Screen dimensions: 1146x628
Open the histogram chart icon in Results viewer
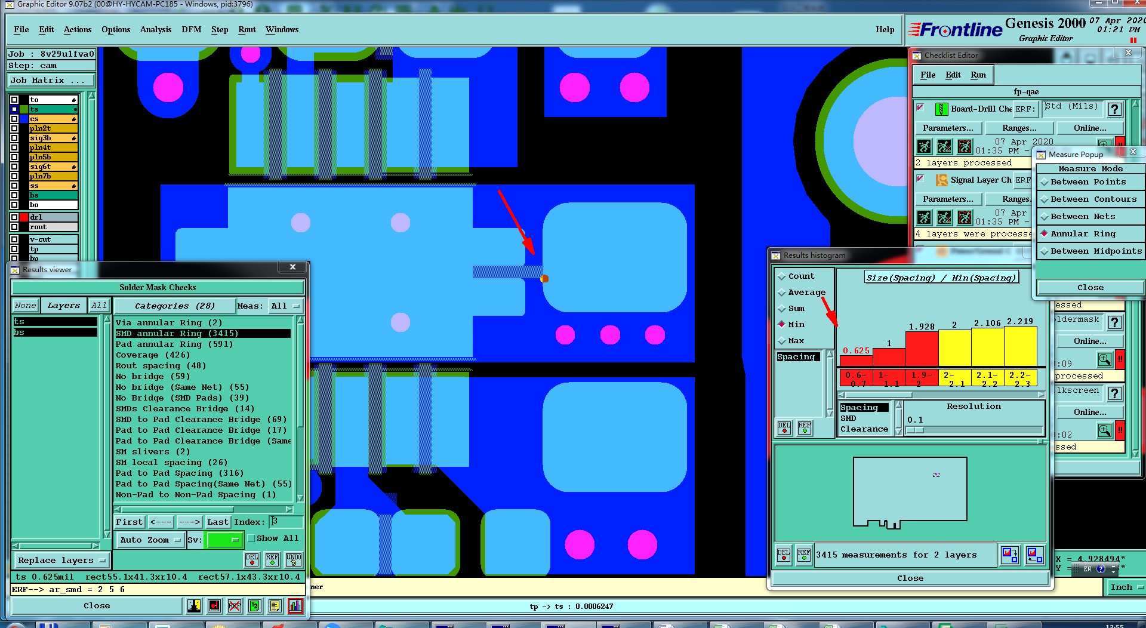coord(295,606)
